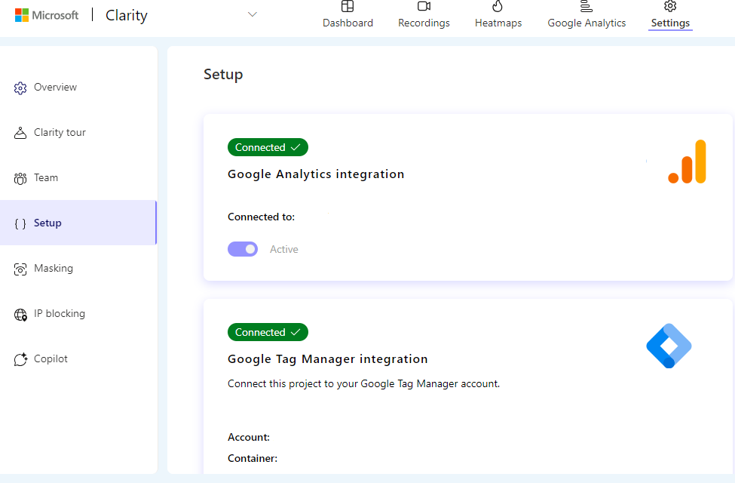The height and width of the screenshot is (483, 735).
Task: Click the Google Analytics bar chart logo
Action: coord(687,162)
